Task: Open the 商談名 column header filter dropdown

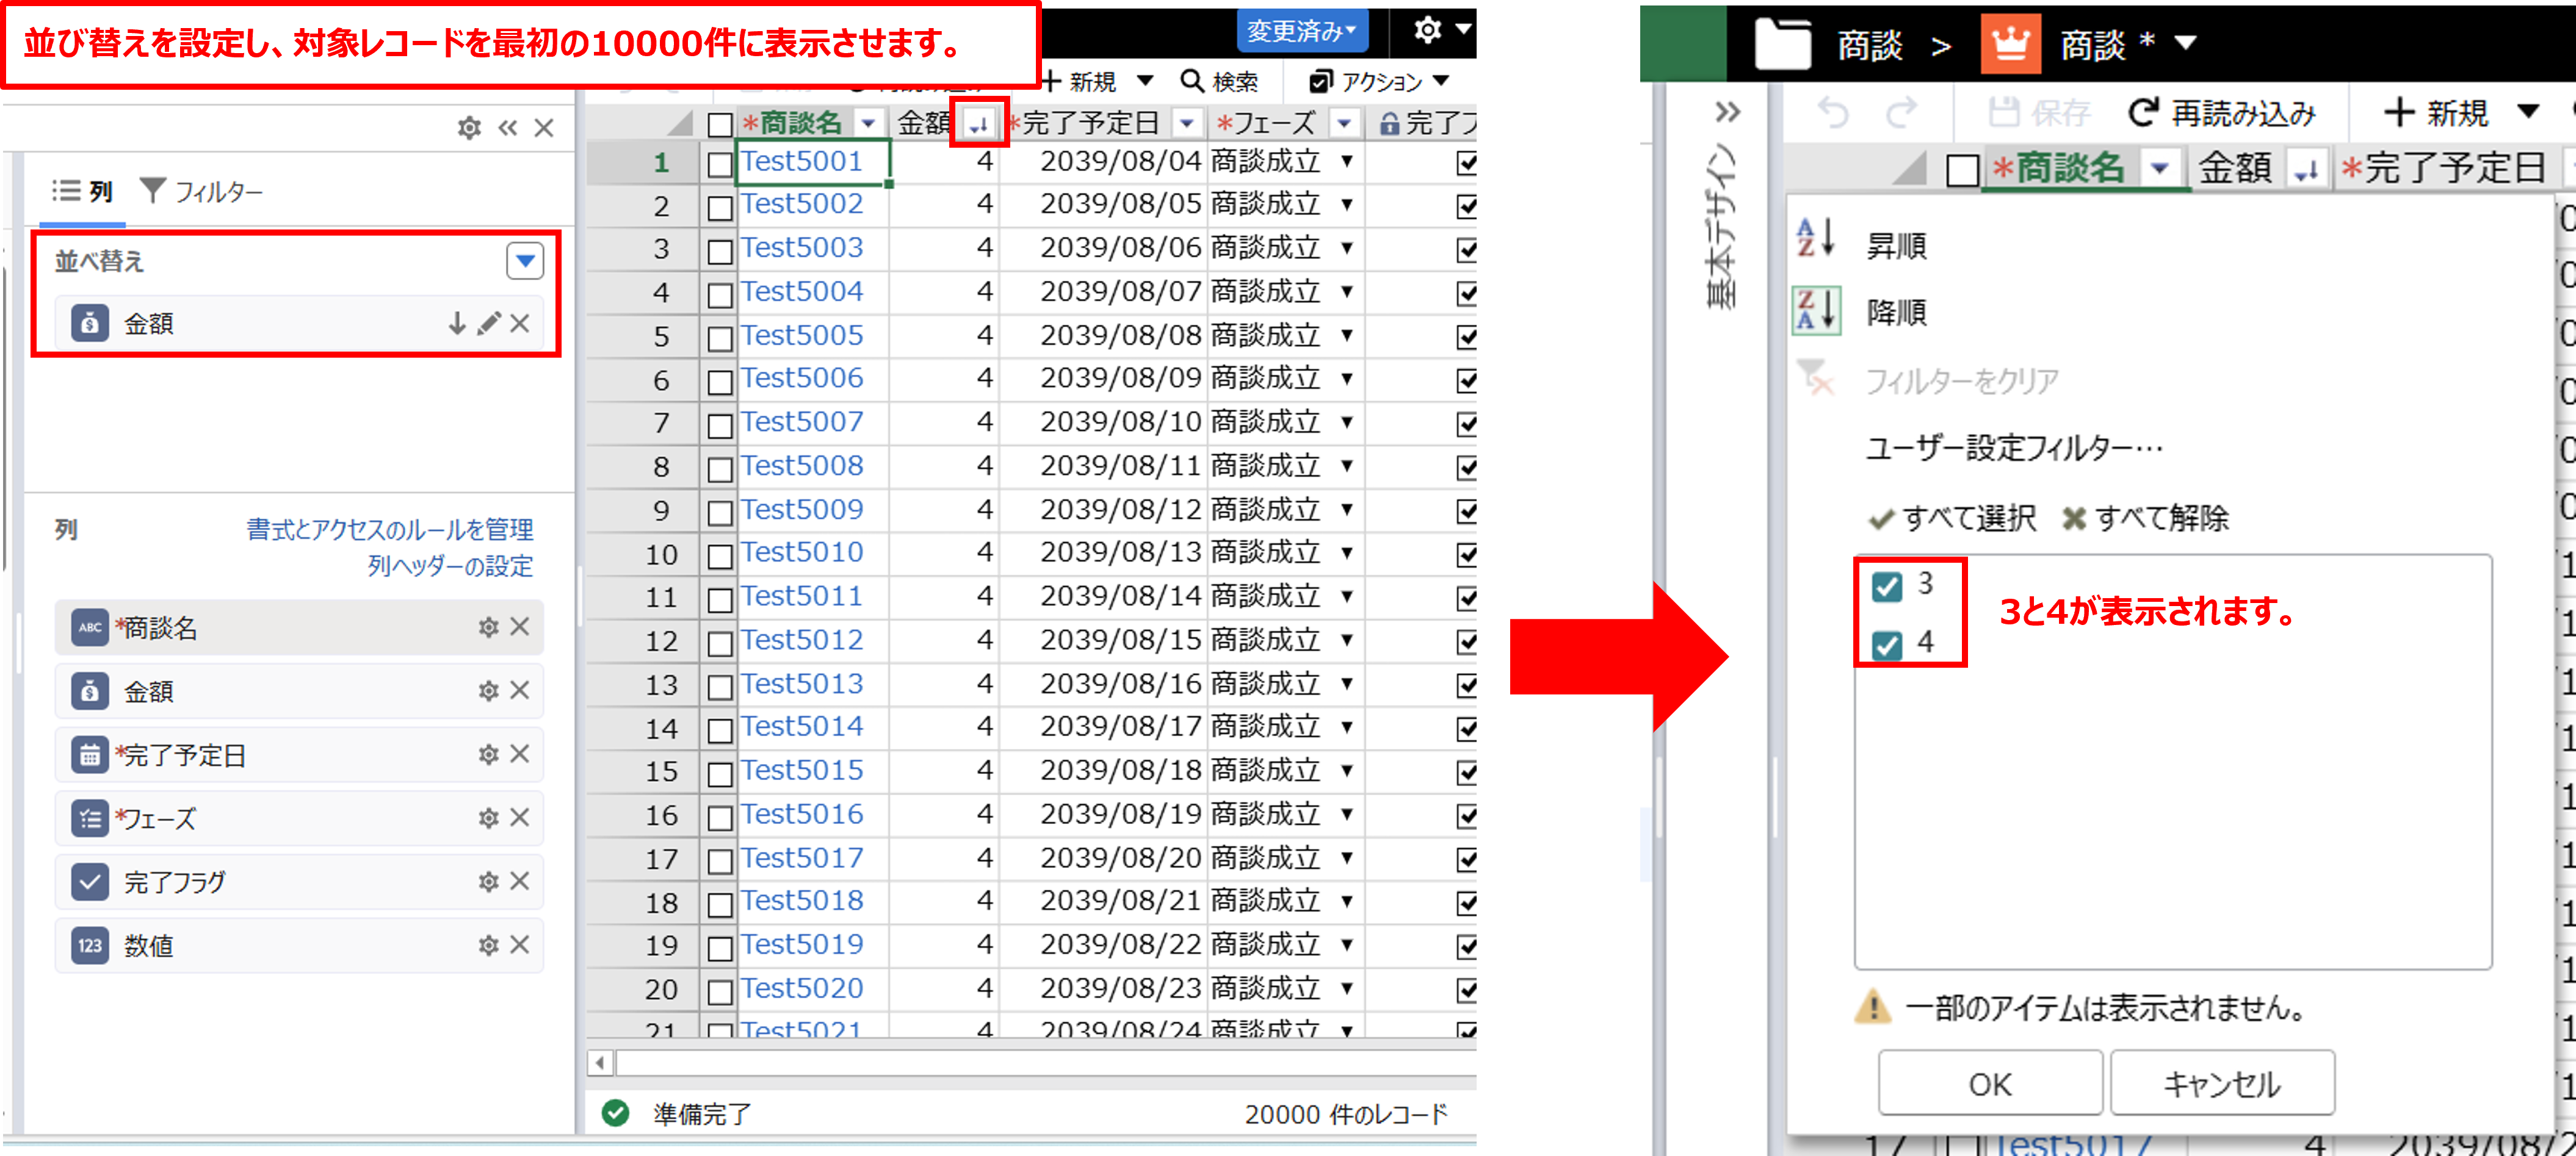Action: tap(868, 123)
